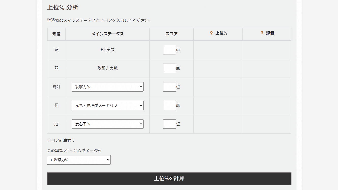Click the 評価 header label text
The width and height of the screenshot is (338, 190).
click(270, 33)
